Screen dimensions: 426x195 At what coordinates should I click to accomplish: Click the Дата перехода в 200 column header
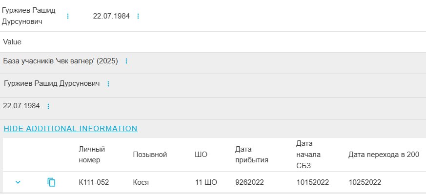pyautogui.click(x=384, y=155)
